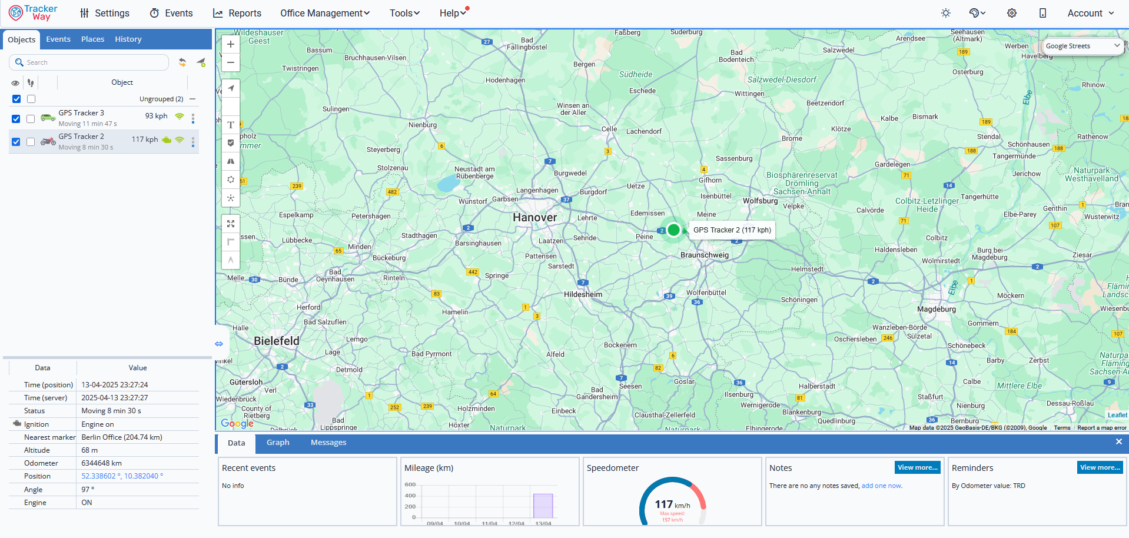The width and height of the screenshot is (1129, 538).
Task: Toggle follow checkbox for Ungrouped group
Action: [31, 99]
